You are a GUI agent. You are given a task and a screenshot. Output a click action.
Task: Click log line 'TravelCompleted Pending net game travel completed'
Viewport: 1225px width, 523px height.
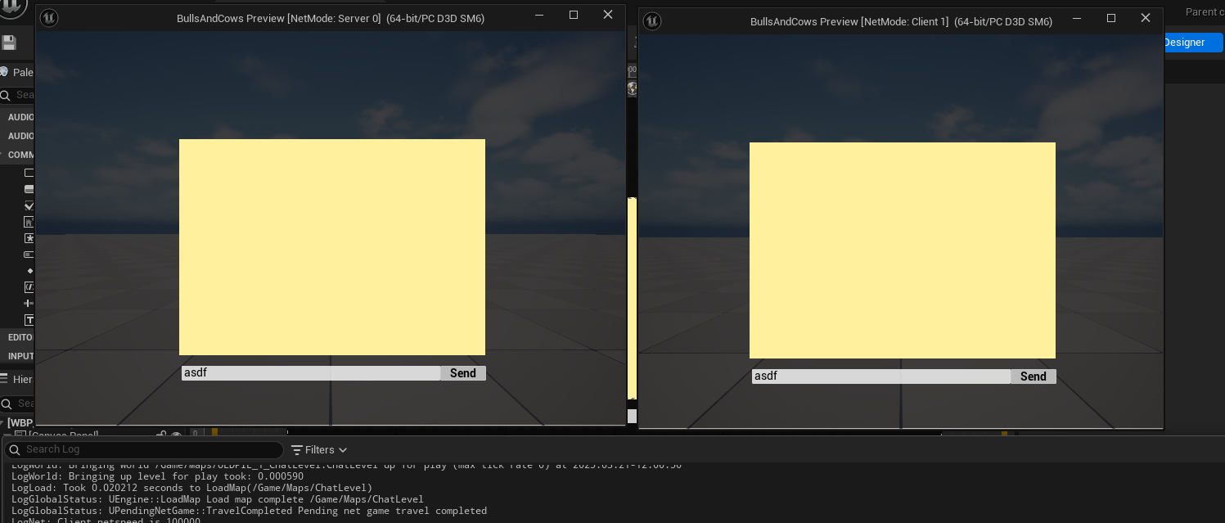(249, 511)
